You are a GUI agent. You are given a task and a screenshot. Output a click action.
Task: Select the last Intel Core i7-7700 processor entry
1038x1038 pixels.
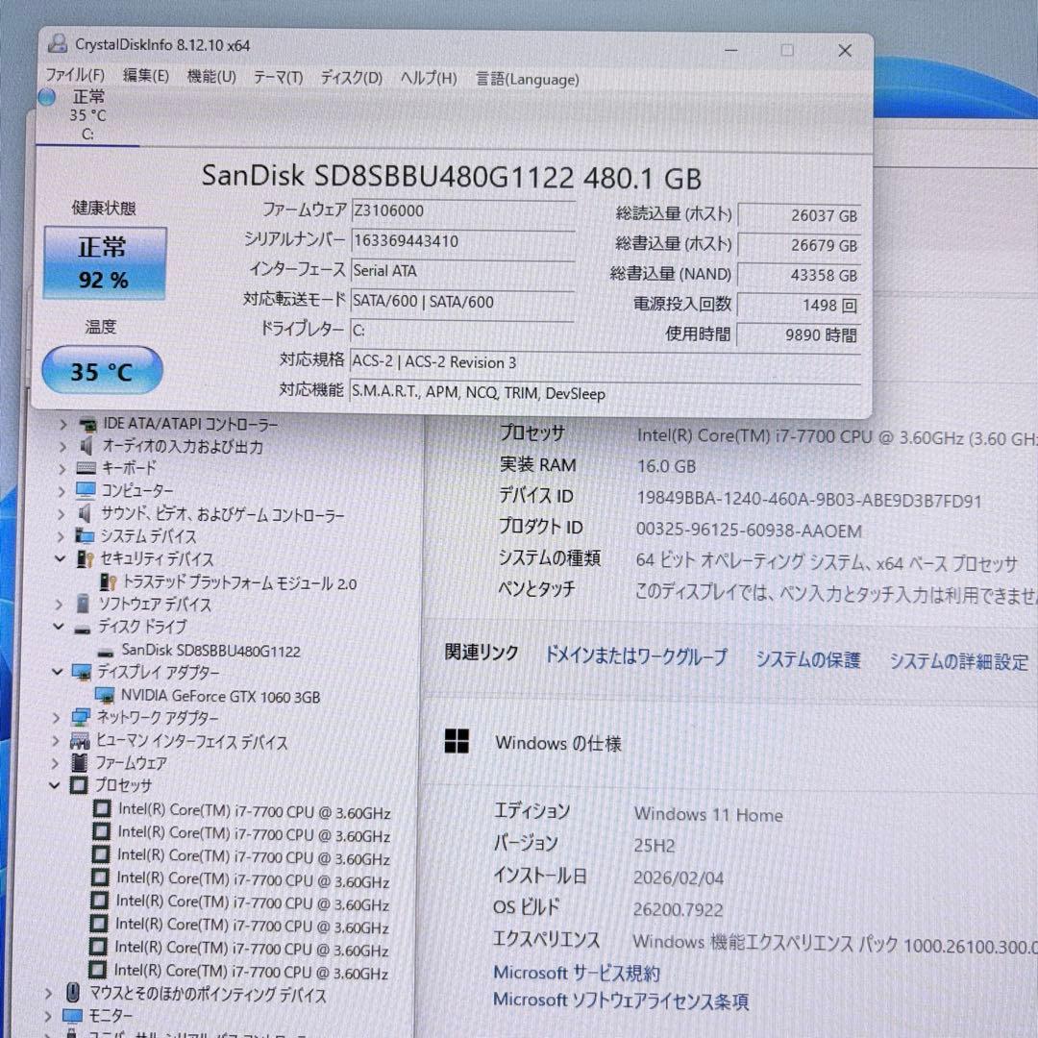251,972
